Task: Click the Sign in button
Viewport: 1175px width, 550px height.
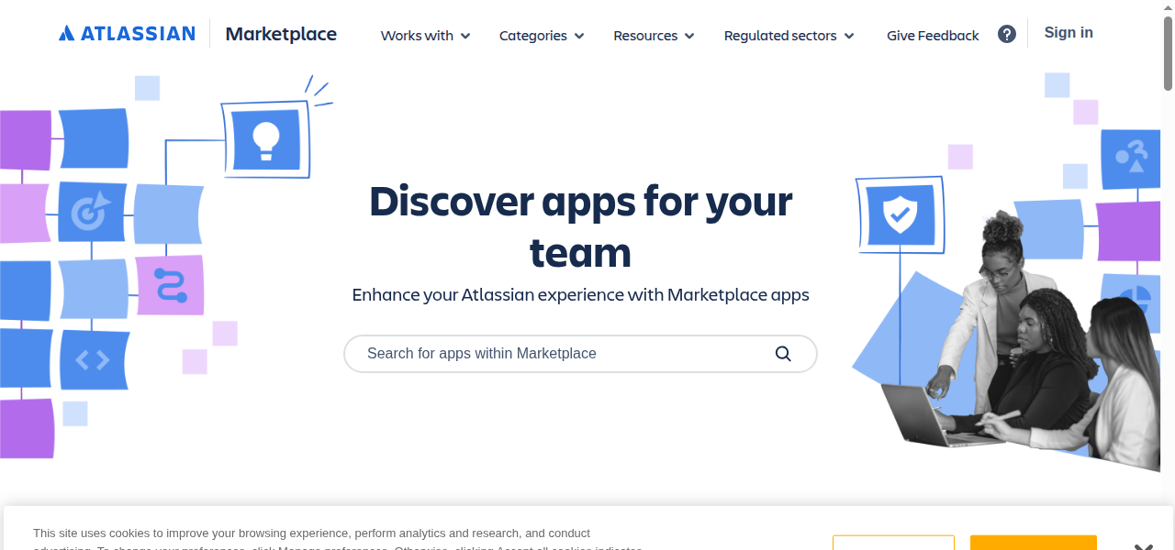Action: (x=1068, y=32)
